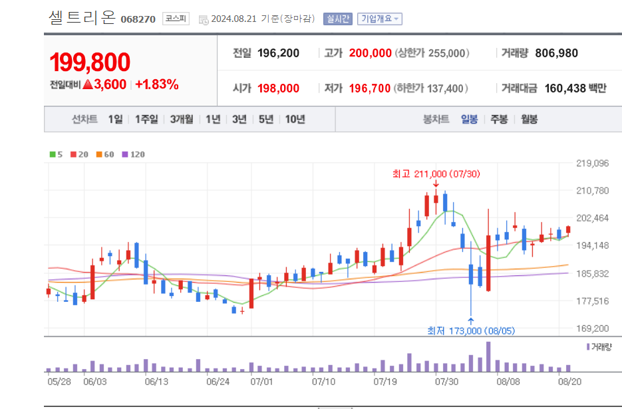Click the 저가 value 196,700

click(370, 88)
